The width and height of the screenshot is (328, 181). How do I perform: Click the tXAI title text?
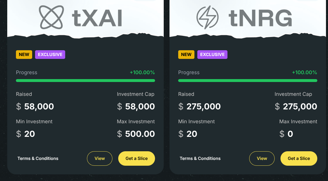pos(97,18)
